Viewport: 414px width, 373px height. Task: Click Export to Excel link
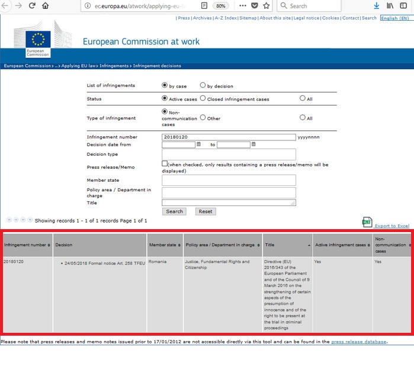point(392,226)
